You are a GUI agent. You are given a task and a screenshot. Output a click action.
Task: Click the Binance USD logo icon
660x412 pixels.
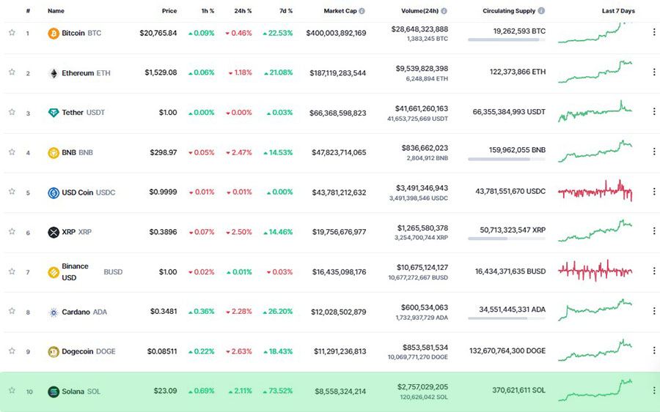pyautogui.click(x=54, y=272)
